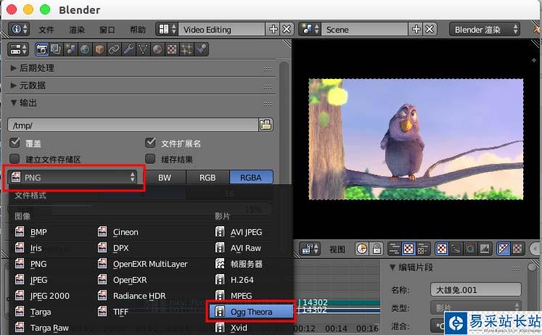Open the 帮助 menu

138,30
